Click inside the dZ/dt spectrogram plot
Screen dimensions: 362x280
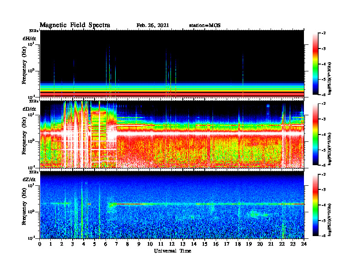pos(172,205)
